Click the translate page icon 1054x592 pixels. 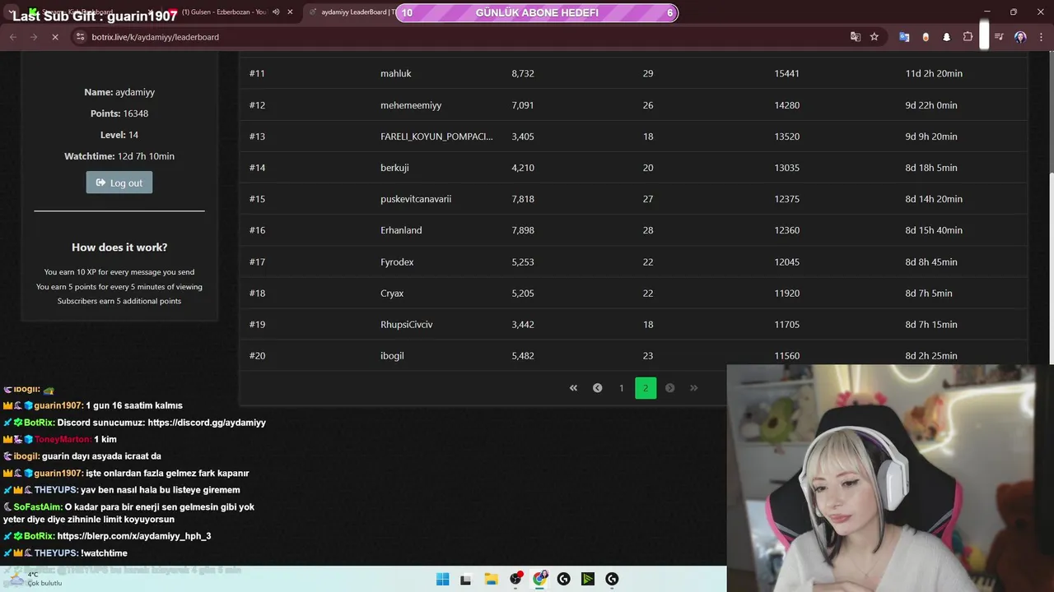point(856,37)
